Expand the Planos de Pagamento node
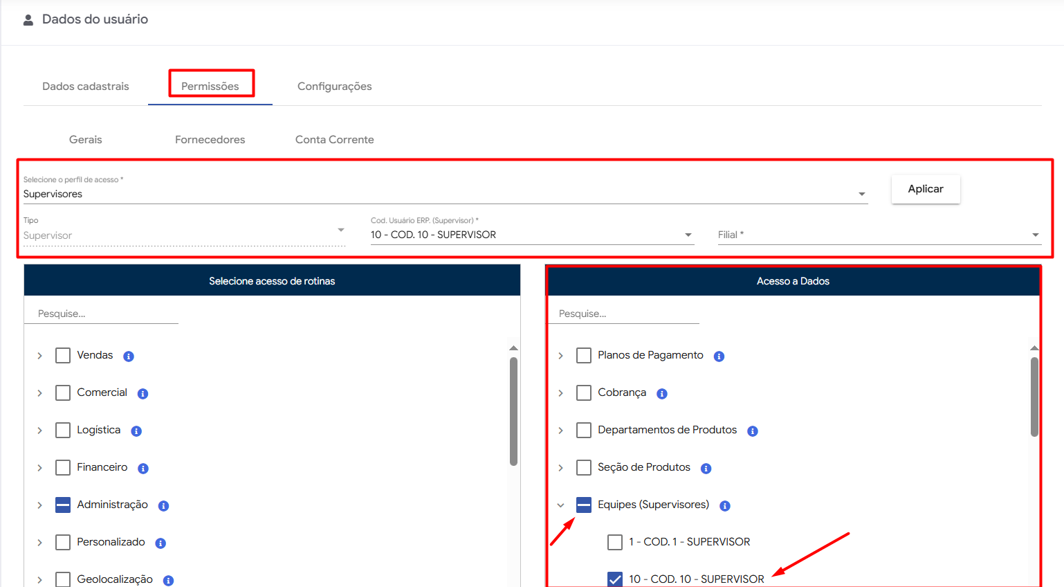 (561, 356)
